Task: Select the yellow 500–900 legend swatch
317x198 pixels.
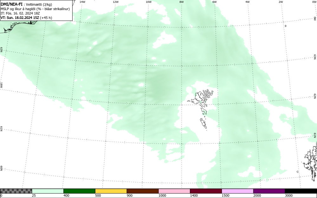Action: click(x=111, y=191)
